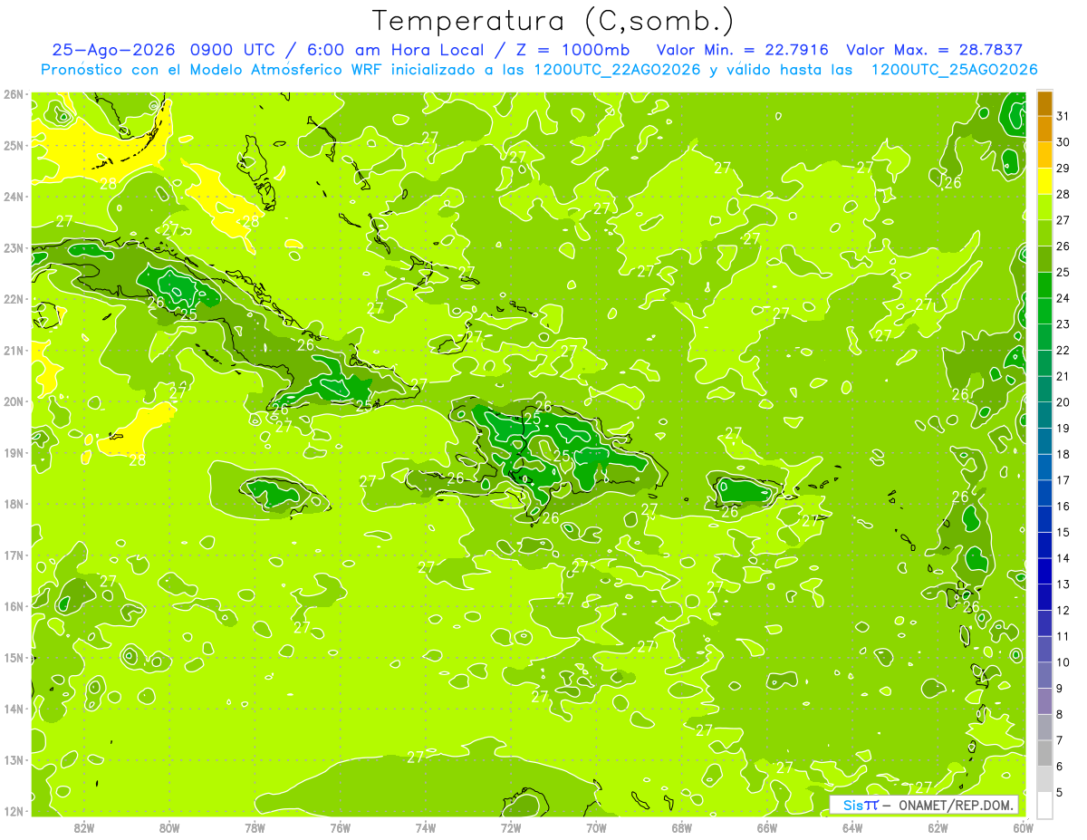Pick the lime legend swatch between 26 and 27
This screenshot has height=840, width=1087.
click(1044, 208)
